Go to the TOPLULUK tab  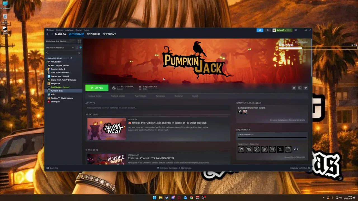[93, 34]
